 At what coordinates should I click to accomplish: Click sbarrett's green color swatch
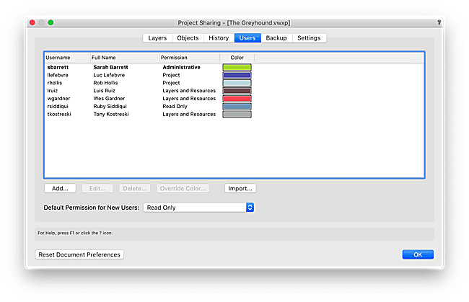(x=237, y=67)
